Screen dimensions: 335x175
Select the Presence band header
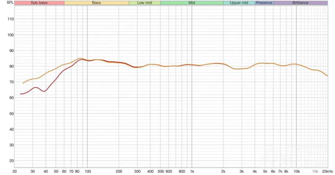[x=264, y=3]
